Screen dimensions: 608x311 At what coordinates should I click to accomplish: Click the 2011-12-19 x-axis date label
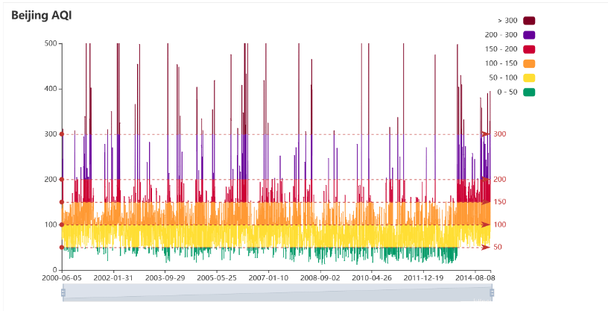[x=422, y=278]
